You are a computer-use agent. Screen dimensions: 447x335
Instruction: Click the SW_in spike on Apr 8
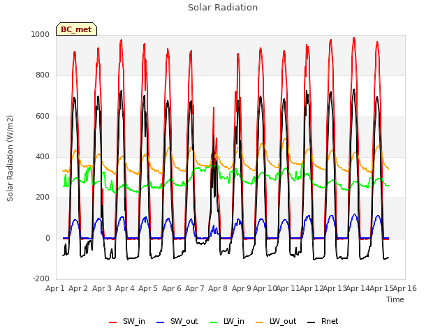pyautogui.click(x=214, y=108)
